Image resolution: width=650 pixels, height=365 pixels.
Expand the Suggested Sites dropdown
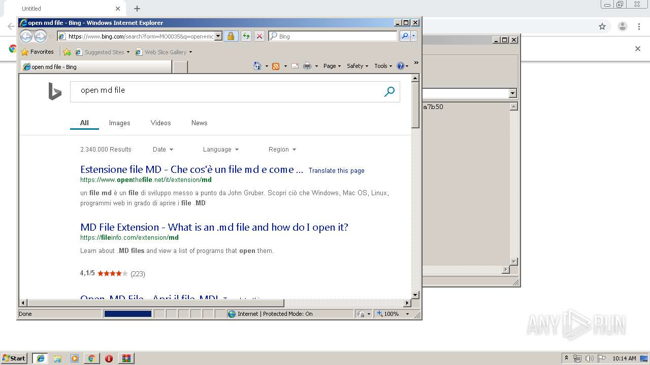tap(128, 52)
